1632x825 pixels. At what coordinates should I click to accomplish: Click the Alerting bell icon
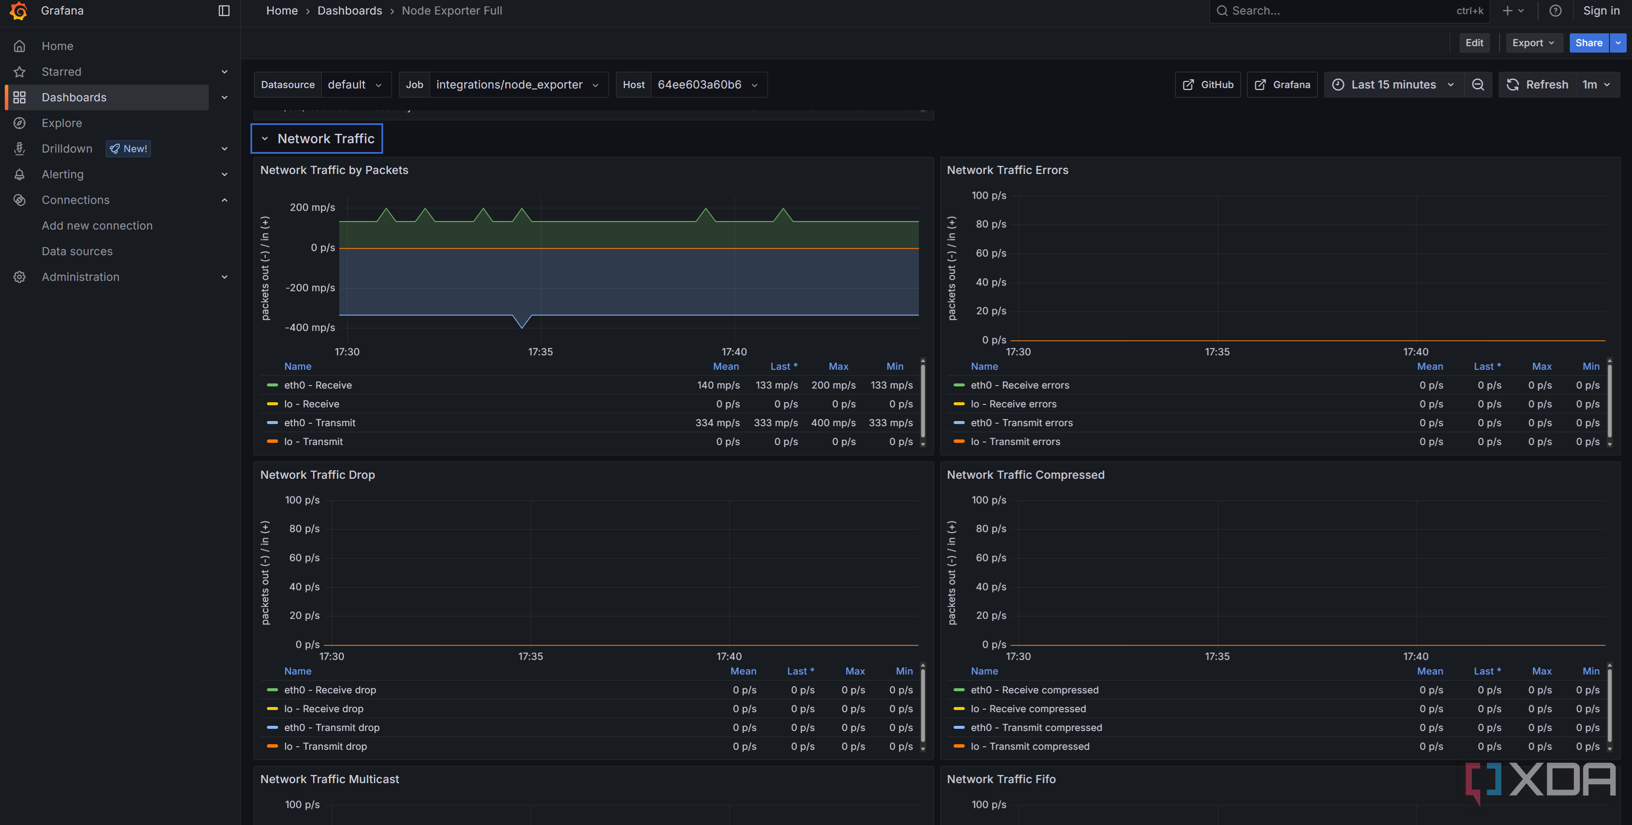tap(20, 175)
